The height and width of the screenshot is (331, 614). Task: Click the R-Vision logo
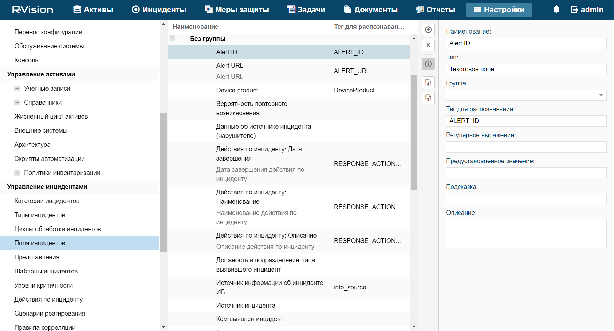click(33, 10)
